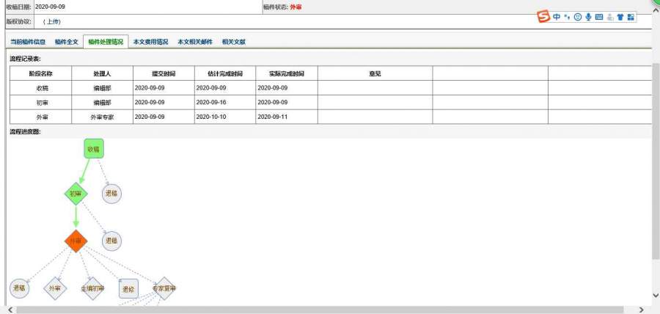Screen dimensions: 660x314
Task: Click the red 外审 manuscript status text
Action: (296, 7)
